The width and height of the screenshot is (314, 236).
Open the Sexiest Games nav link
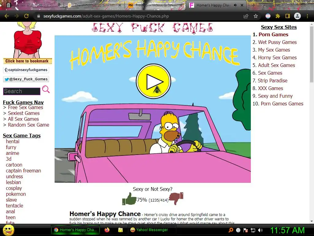(24, 113)
